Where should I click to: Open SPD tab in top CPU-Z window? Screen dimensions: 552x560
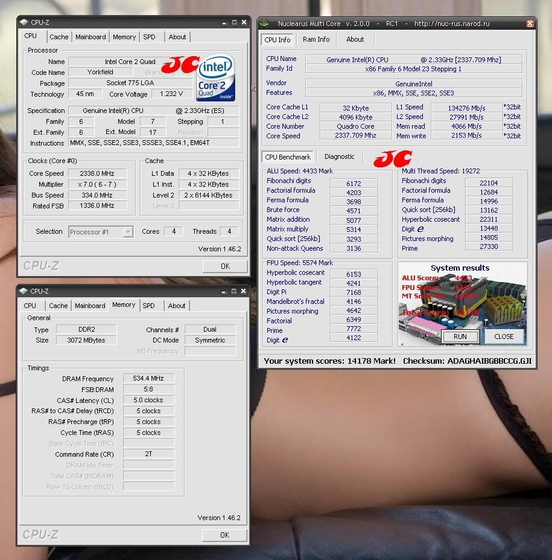point(149,37)
